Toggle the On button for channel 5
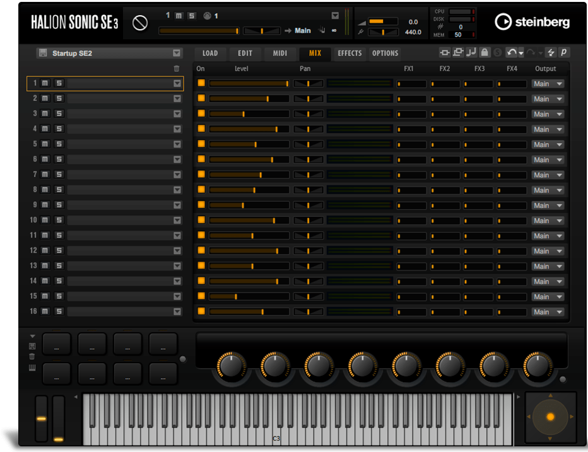Screen dimensions: 588x452 pos(201,144)
